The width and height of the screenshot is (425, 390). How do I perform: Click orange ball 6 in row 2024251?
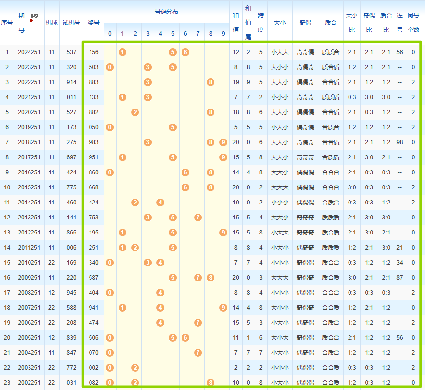tap(185, 52)
